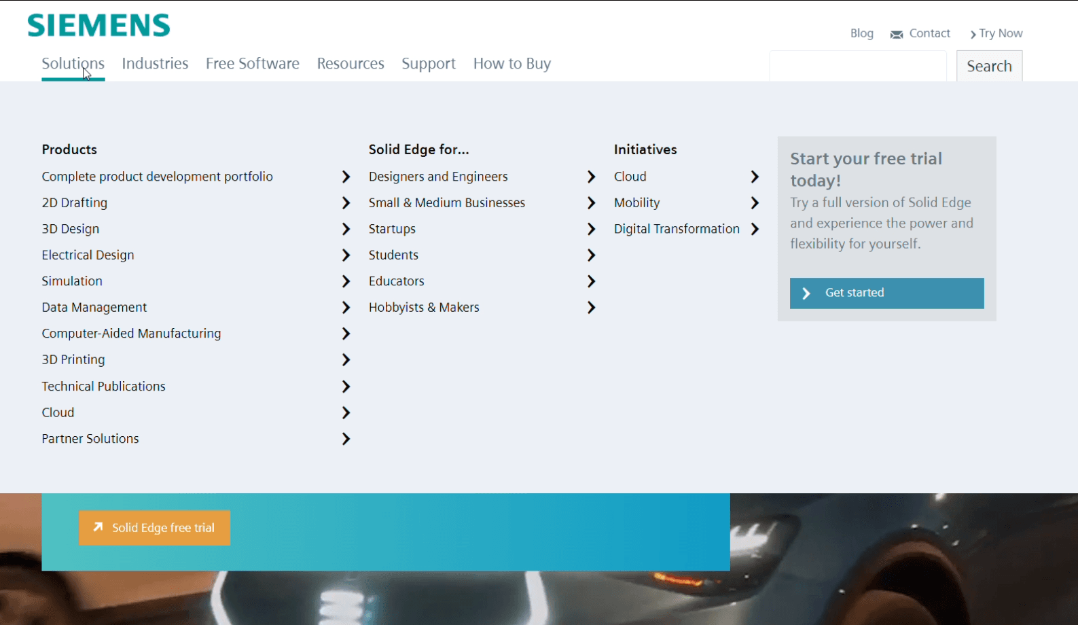Go to Hobbyists & Makers

424,307
